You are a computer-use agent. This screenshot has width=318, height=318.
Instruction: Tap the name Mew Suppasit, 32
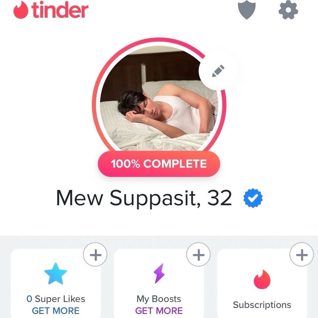[144, 198]
